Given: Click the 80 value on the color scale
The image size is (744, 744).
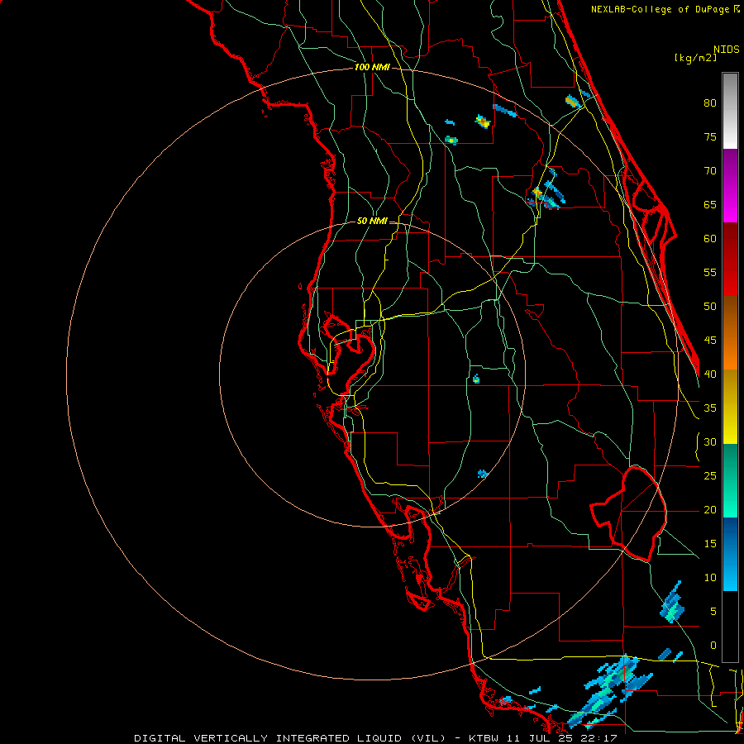Looking at the screenshot, I should pos(710,103).
